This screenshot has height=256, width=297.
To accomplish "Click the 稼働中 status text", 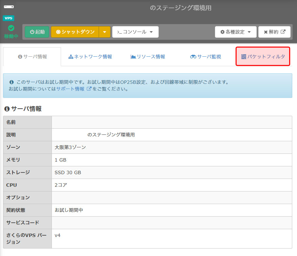I will [11, 36].
